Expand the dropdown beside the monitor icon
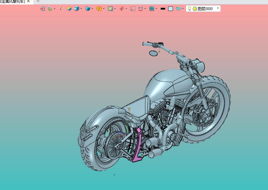 (157, 9)
